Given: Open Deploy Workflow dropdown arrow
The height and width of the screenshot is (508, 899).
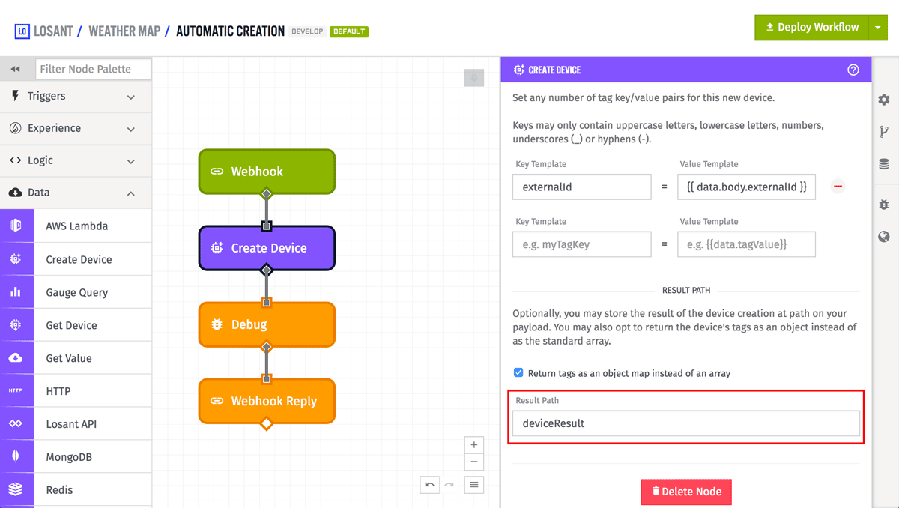Looking at the screenshot, I should coord(878,28).
